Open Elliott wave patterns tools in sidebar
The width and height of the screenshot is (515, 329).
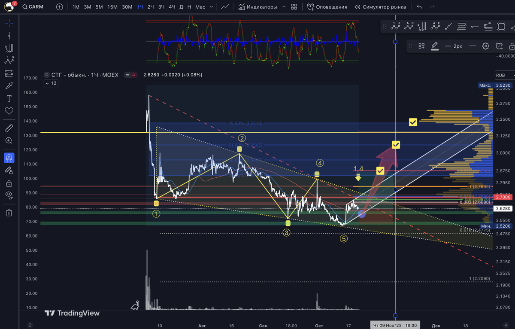(9, 61)
